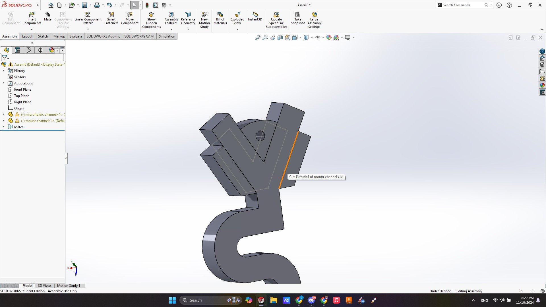Image resolution: width=546 pixels, height=307 pixels.
Task: Click the Insert Components icon
Action: (32, 15)
